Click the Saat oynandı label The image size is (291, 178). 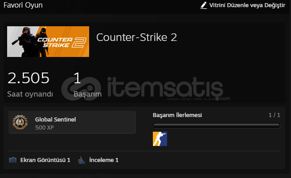pos(30,94)
